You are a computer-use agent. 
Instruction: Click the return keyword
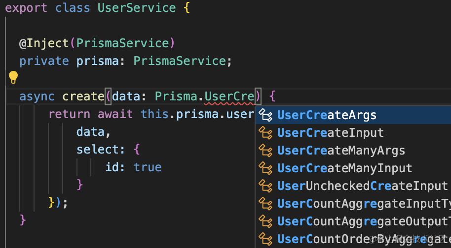click(x=69, y=114)
